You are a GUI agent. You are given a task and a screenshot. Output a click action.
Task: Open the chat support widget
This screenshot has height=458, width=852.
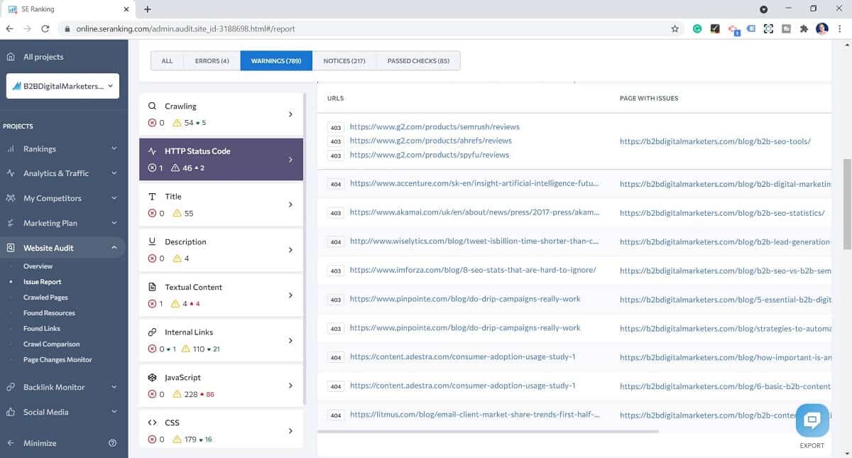813,421
